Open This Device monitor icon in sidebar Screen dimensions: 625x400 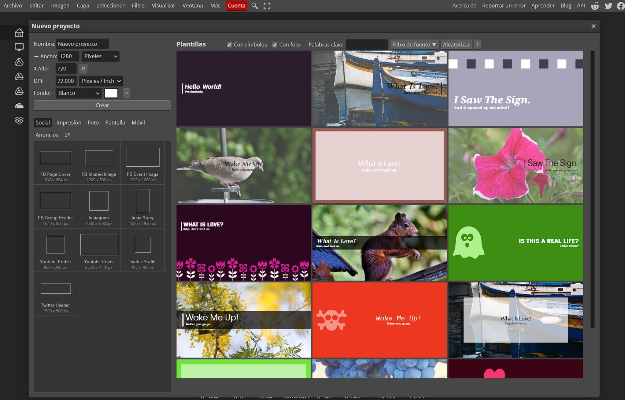tap(19, 47)
